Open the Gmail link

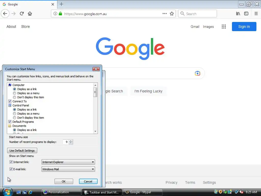pos(195,27)
